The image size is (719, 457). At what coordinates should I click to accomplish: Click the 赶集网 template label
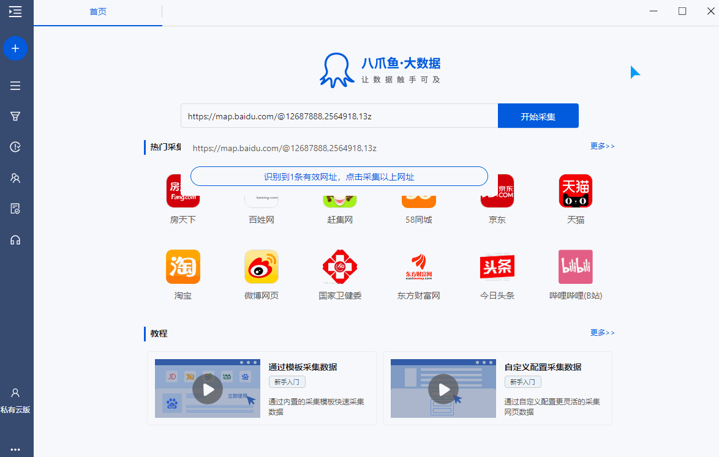pyautogui.click(x=340, y=220)
